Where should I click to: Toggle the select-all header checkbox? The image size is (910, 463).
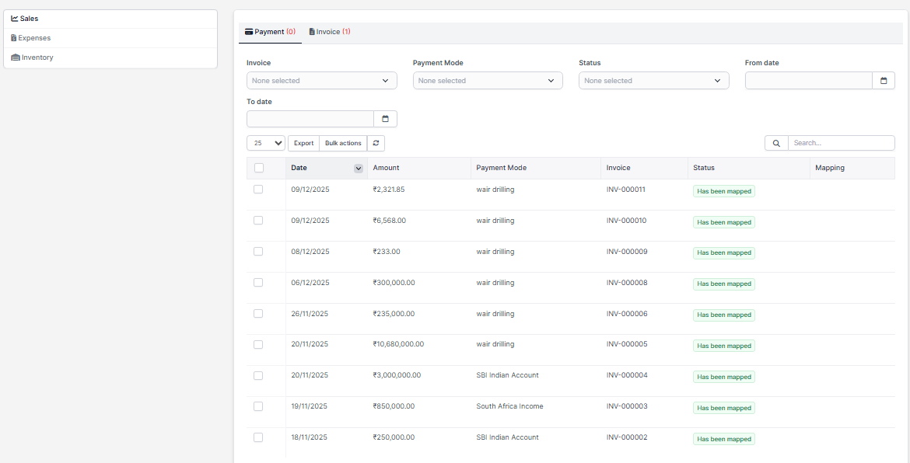click(259, 168)
